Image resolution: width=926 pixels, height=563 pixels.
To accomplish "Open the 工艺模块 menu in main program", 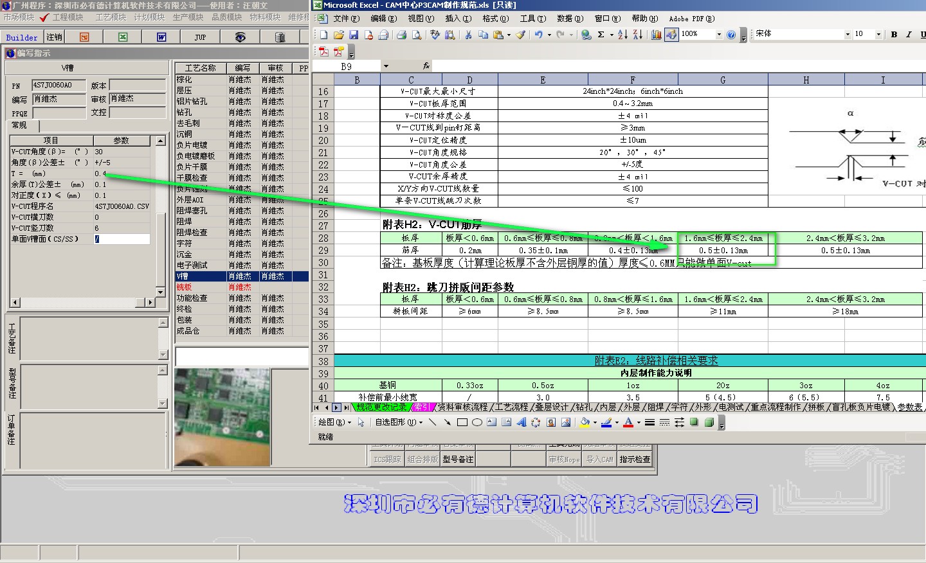I will tap(111, 17).
